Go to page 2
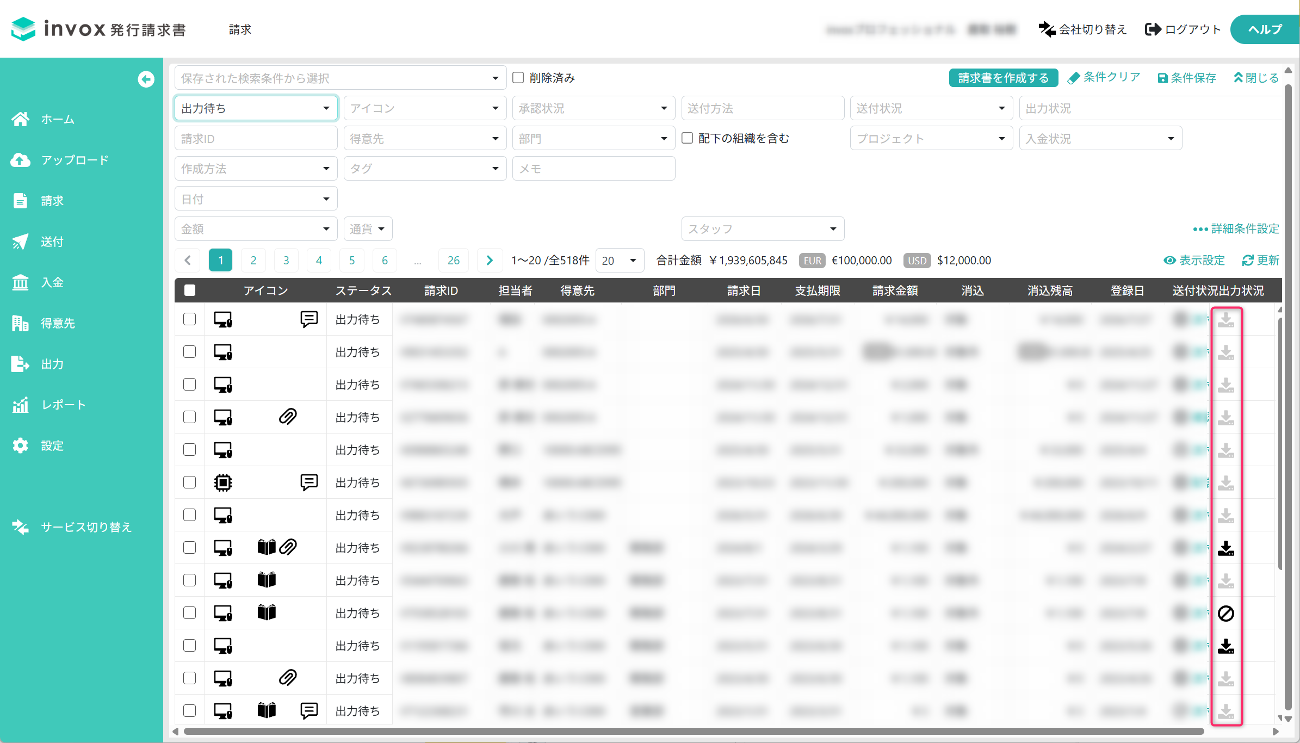Viewport: 1300px width, 743px height. coord(253,260)
